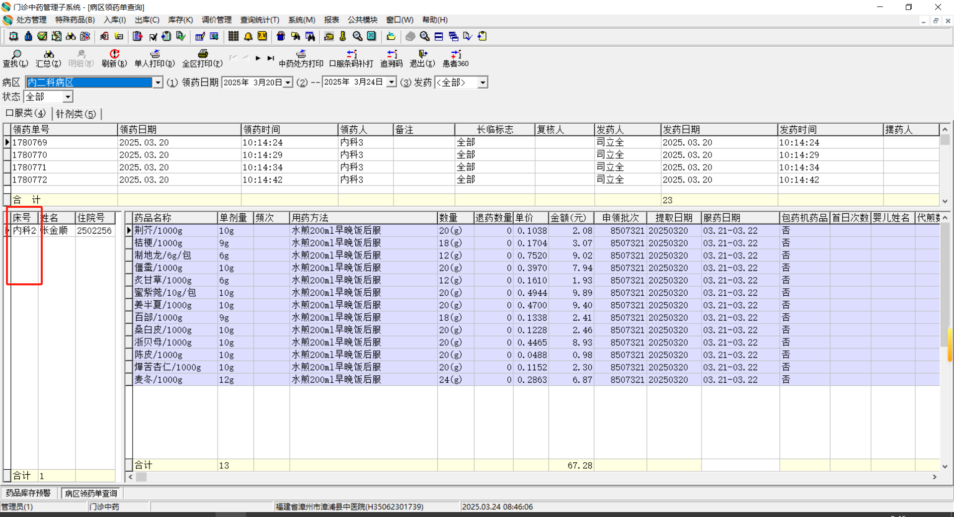Click the yellow bell icon in toolbar
This screenshot has width=954, height=517.
tap(248, 36)
